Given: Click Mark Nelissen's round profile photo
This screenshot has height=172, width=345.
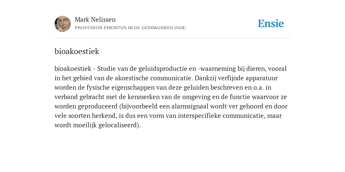Looking at the screenshot, I should point(63,24).
